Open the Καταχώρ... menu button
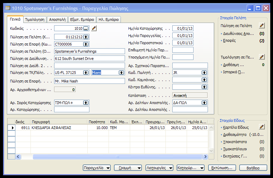Viewport: 273px width, 178px height. 190,168
